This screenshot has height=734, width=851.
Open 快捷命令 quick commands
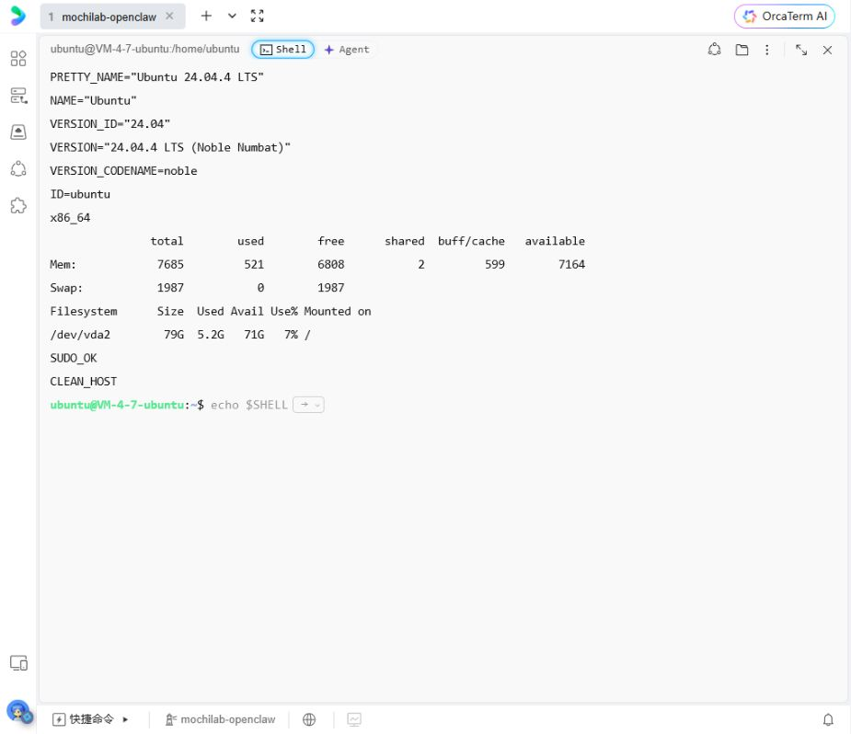(84, 719)
